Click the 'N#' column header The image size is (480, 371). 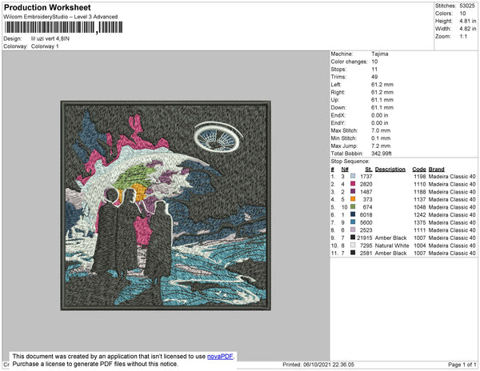[345, 170]
